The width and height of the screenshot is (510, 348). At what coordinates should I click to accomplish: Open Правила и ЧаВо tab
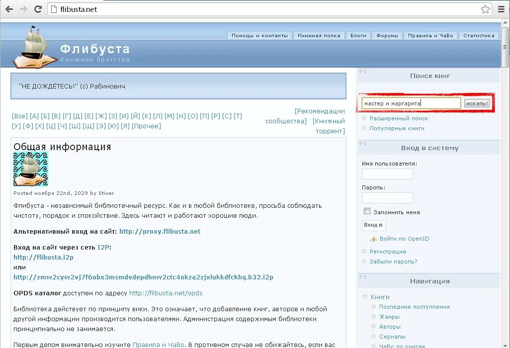(430, 35)
